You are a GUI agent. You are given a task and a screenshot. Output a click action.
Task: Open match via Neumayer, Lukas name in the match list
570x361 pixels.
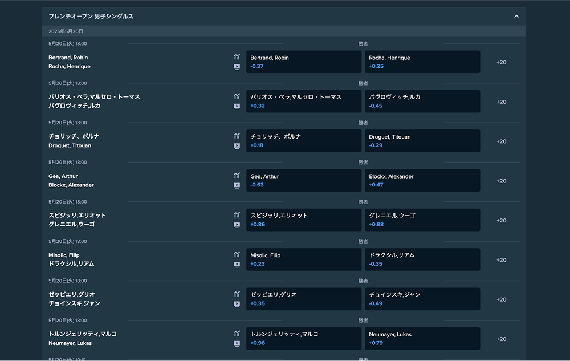click(x=70, y=343)
